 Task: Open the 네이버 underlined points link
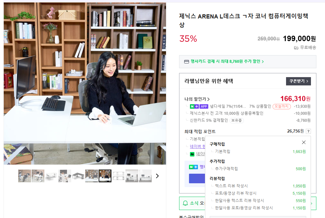point(197,146)
